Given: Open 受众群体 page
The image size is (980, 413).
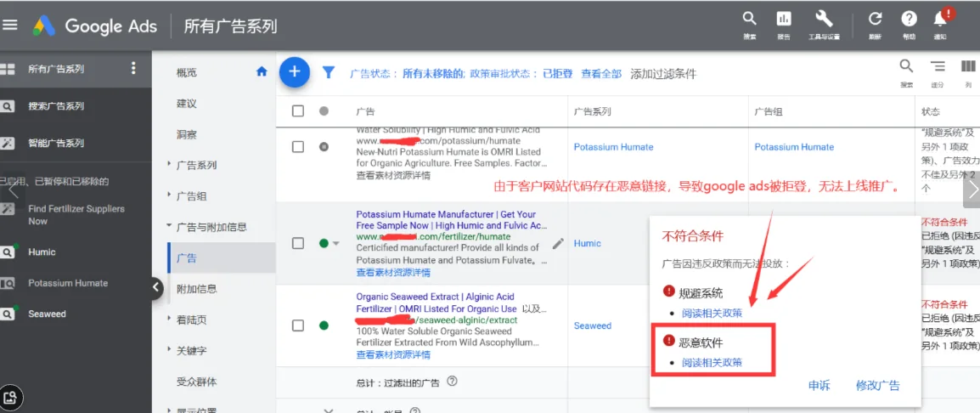Looking at the screenshot, I should tap(197, 381).
